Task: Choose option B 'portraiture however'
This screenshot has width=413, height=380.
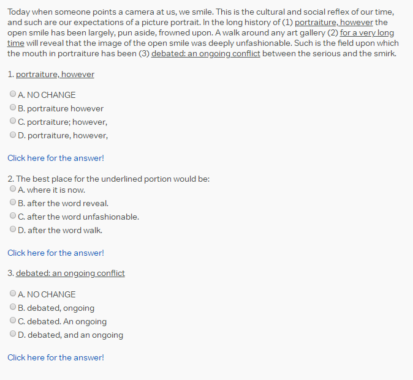Action: click(x=13, y=107)
